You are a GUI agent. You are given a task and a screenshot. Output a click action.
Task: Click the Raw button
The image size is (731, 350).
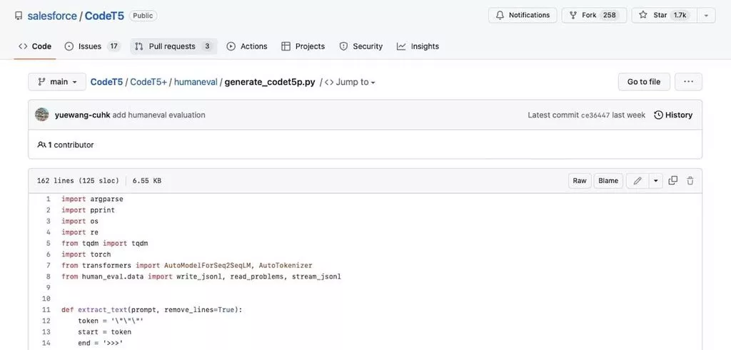click(580, 181)
